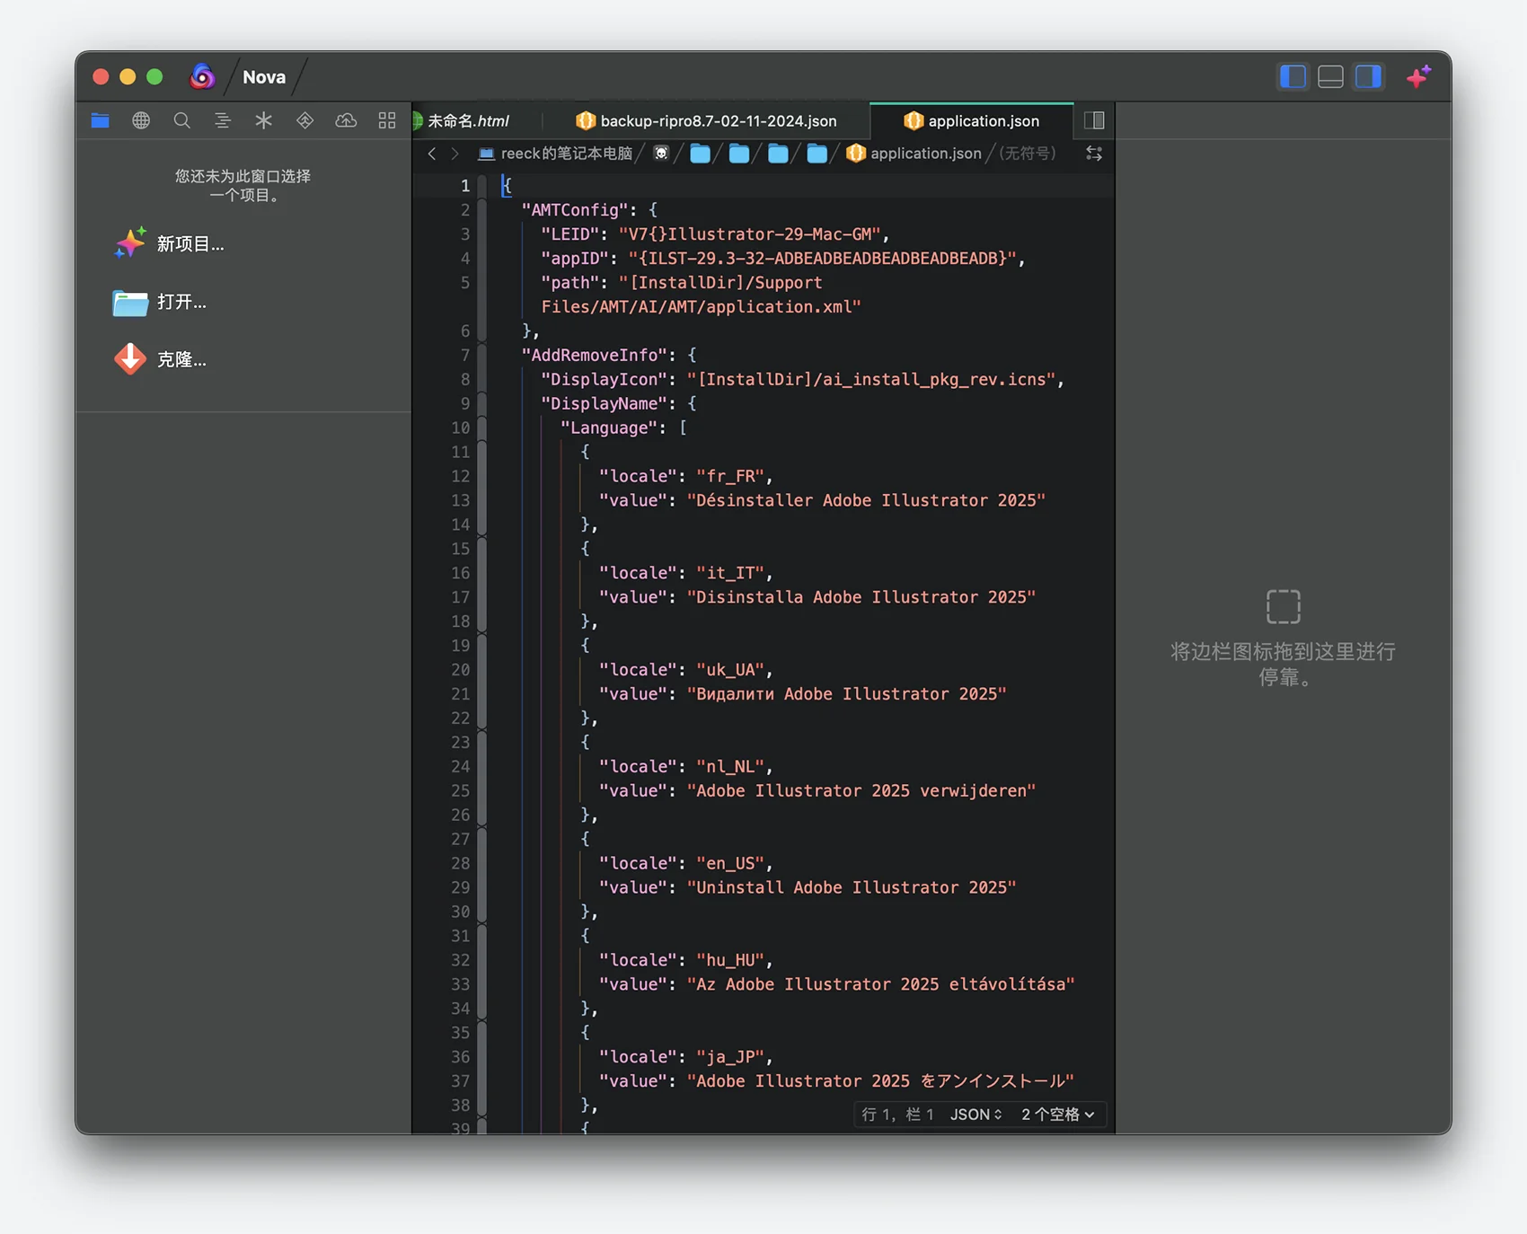Screen dimensions: 1527x1234
Task: Open the Search magnifier in sidebar
Action: 181,120
